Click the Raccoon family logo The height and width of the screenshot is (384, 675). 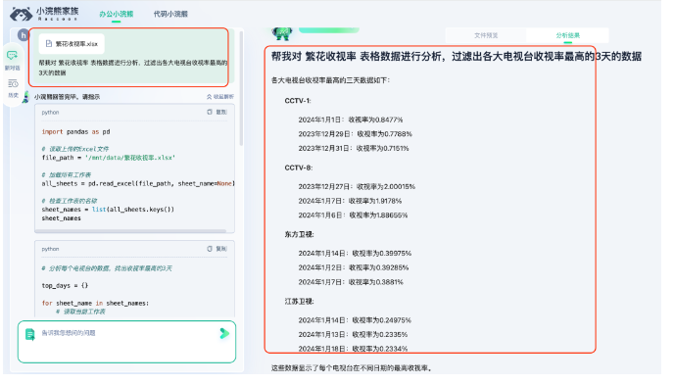click(44, 14)
